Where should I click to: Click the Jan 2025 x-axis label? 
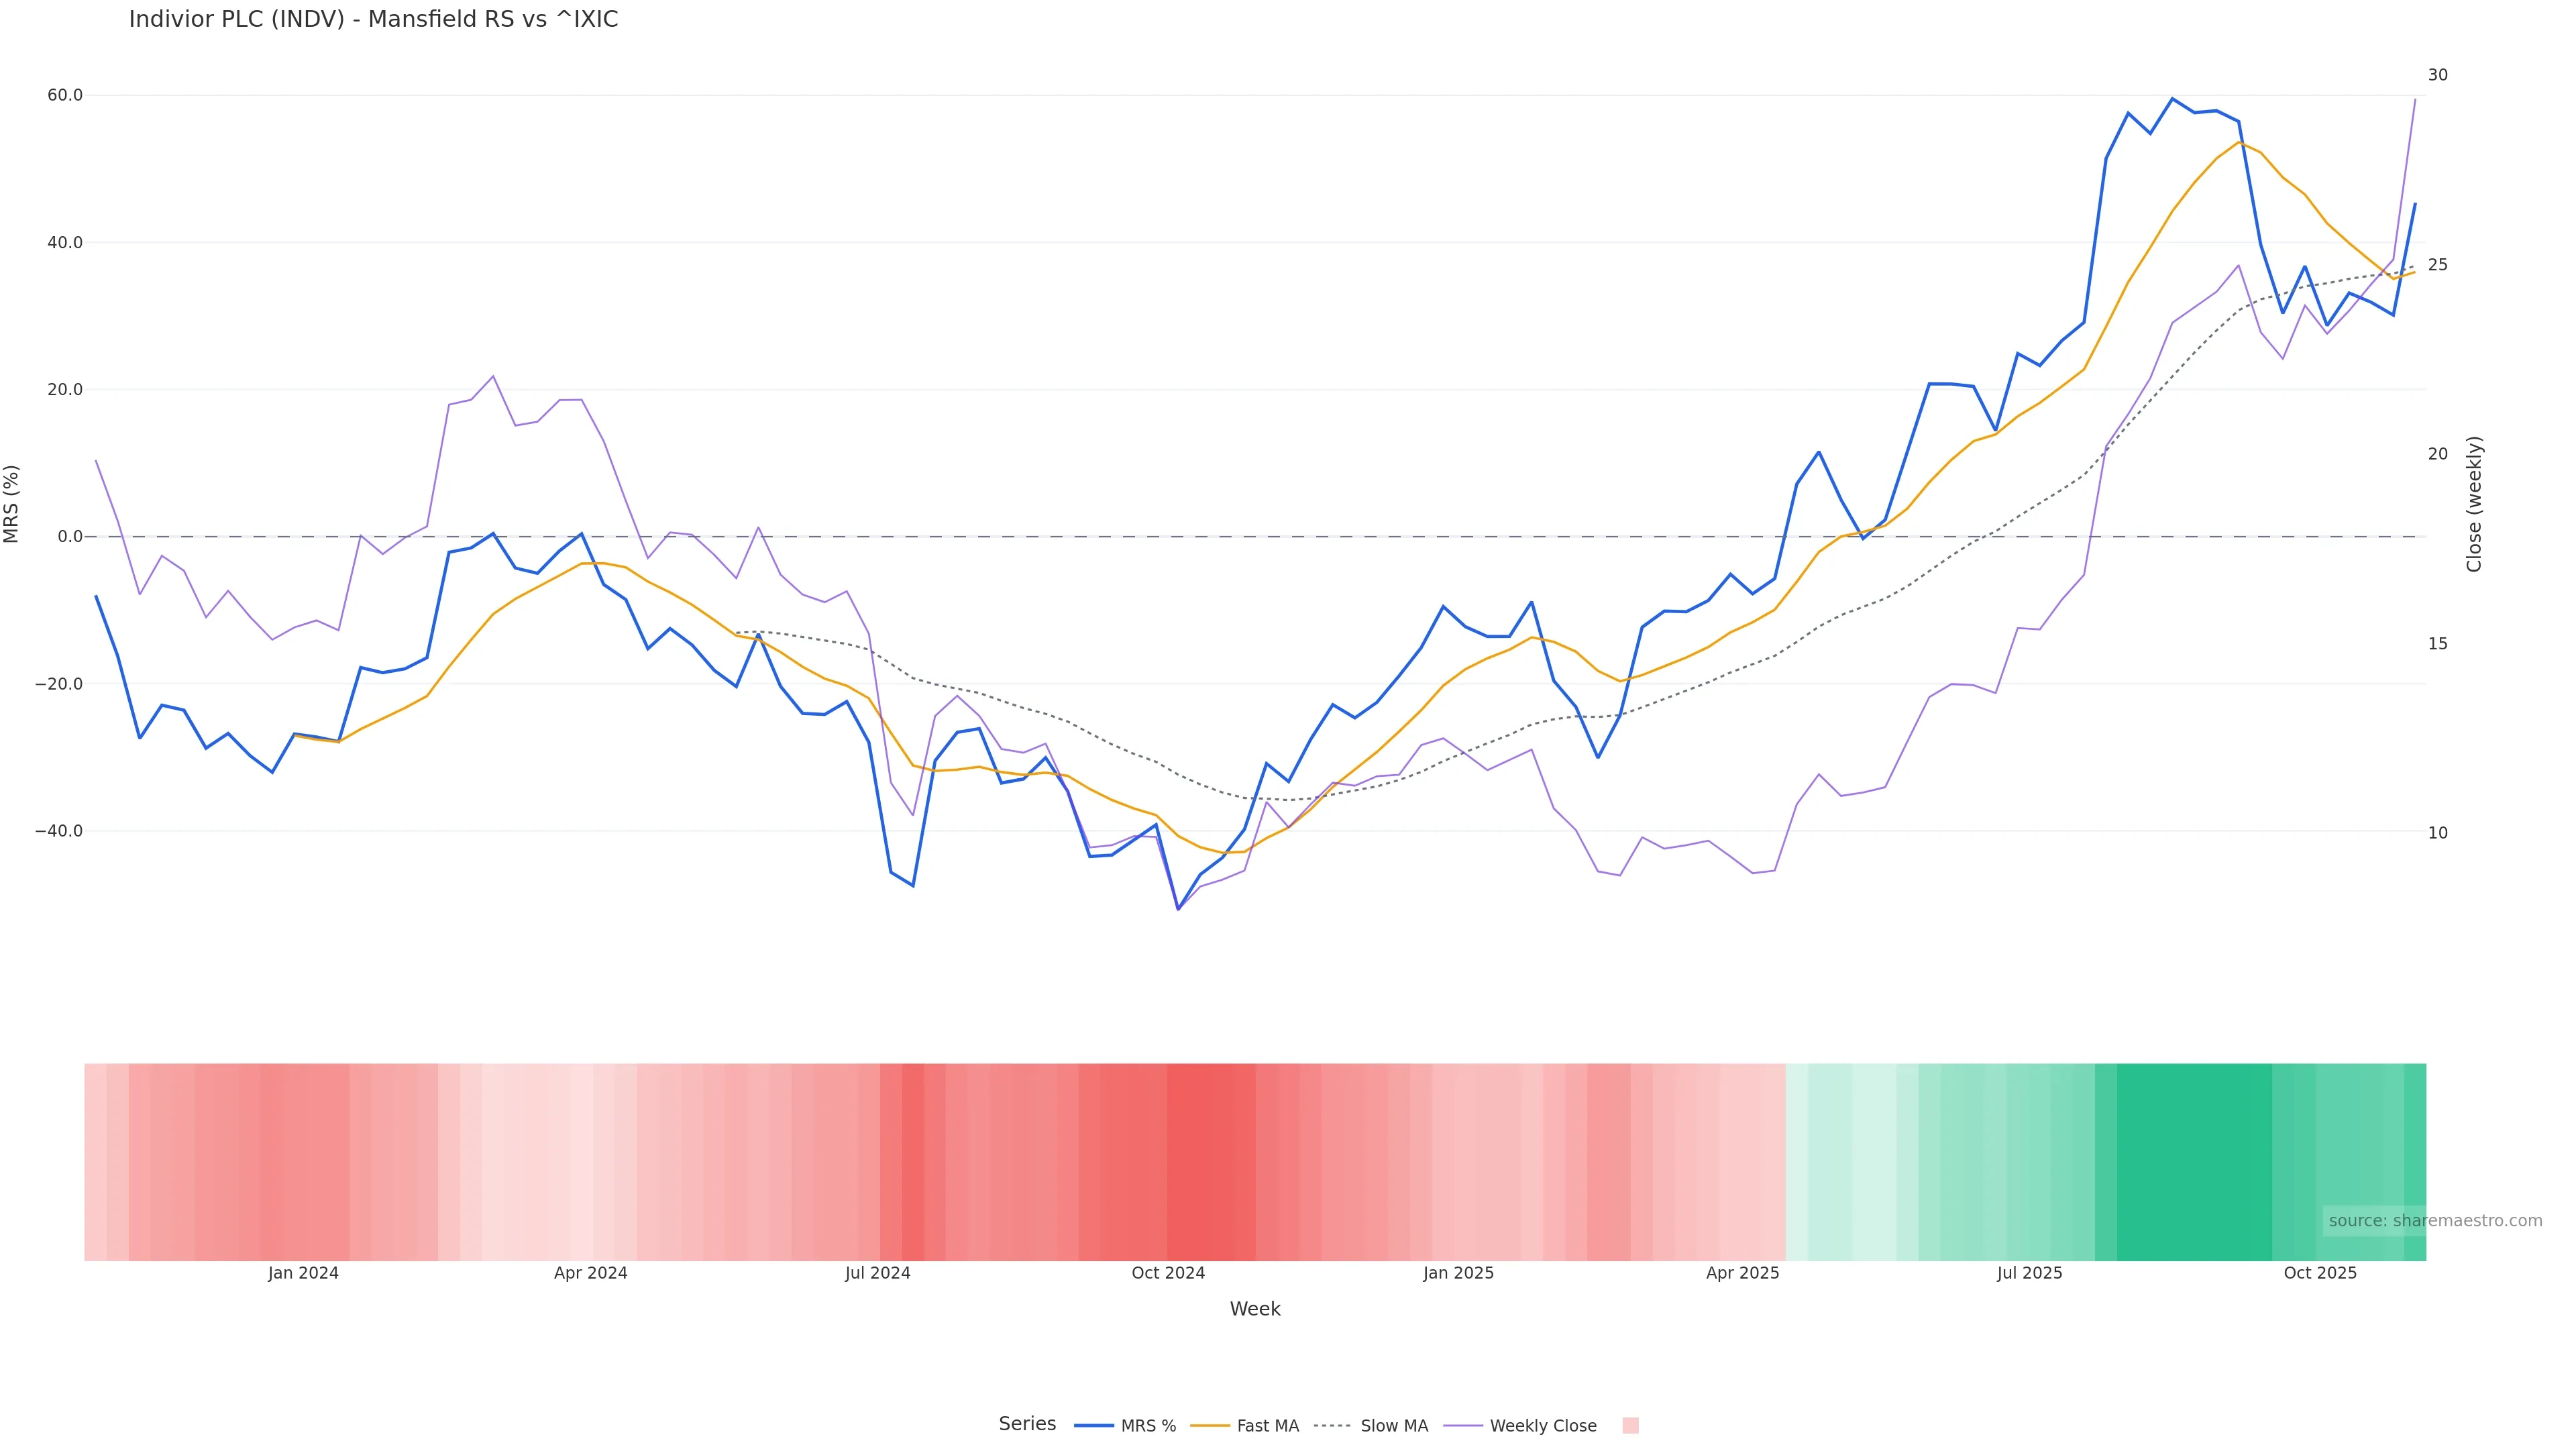(x=1458, y=1273)
